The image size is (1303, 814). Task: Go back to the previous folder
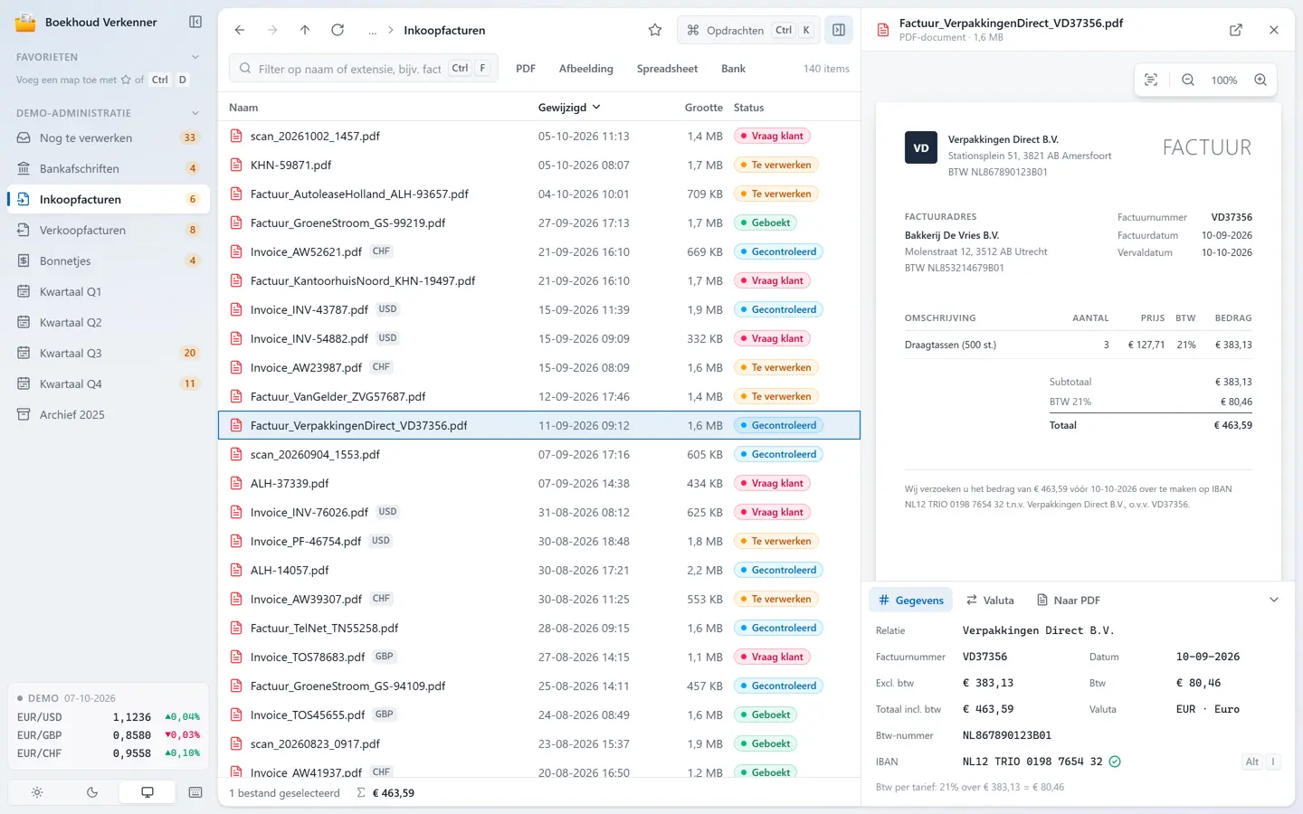pos(240,30)
